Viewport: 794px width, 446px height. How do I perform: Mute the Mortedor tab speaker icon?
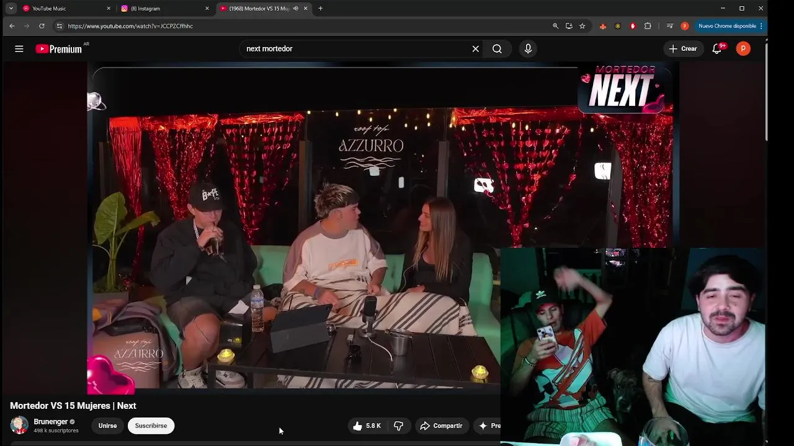tap(296, 9)
